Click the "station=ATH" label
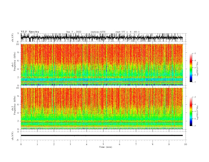Viewport: 209px width, 162px height. point(98,32)
